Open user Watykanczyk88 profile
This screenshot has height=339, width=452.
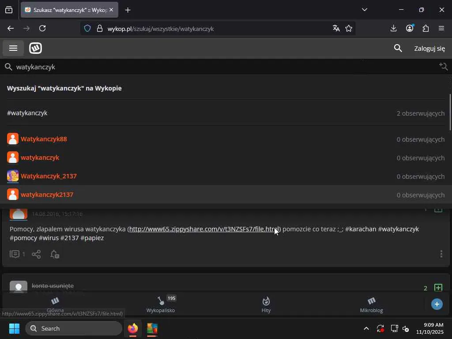coord(44,139)
